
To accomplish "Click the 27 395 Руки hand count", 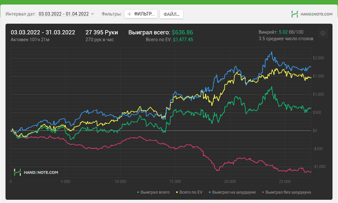I will click(102, 32).
